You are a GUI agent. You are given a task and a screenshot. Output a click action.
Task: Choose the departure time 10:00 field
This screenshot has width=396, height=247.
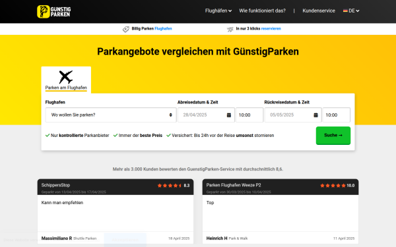(x=249, y=115)
